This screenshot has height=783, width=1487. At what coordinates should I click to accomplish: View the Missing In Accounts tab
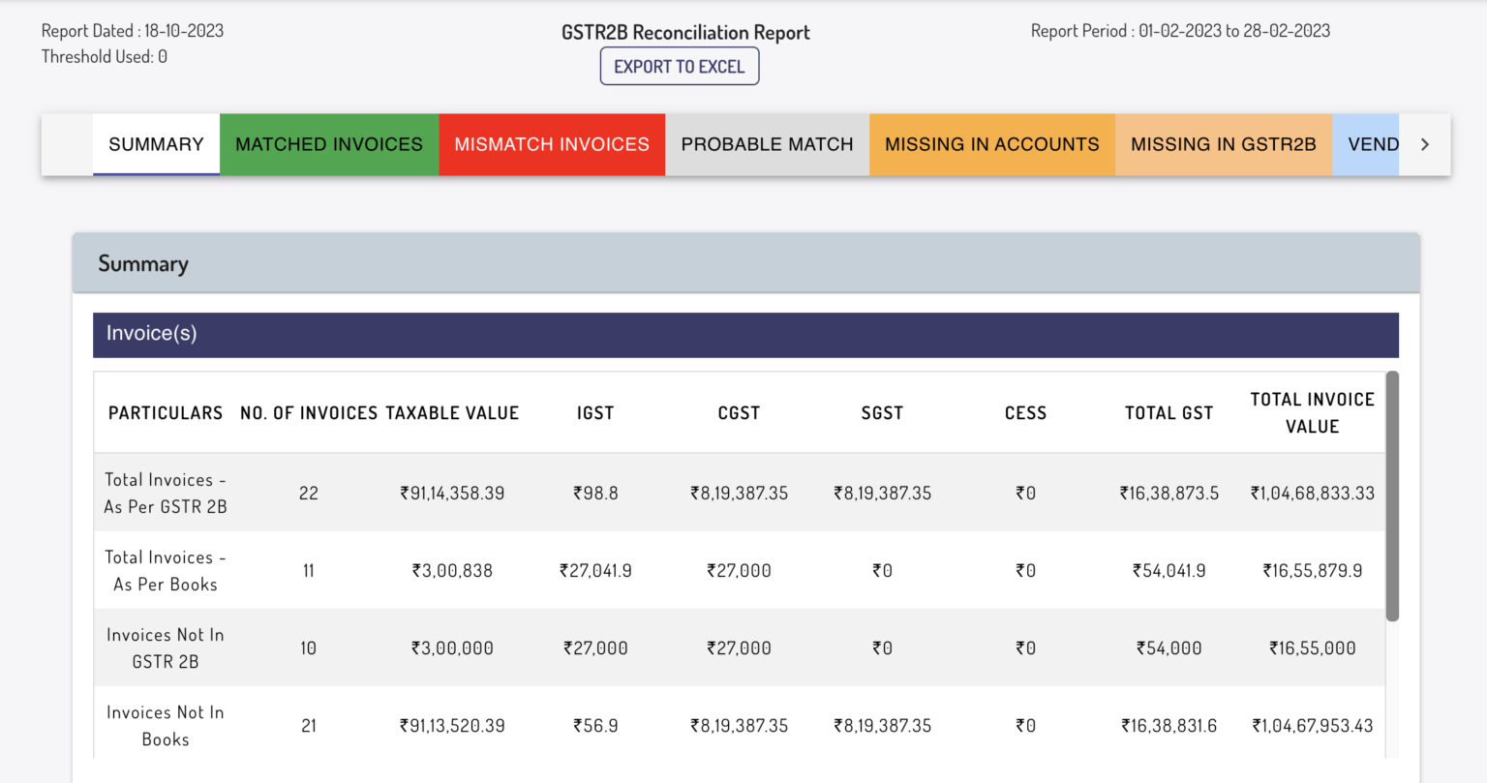pos(991,143)
